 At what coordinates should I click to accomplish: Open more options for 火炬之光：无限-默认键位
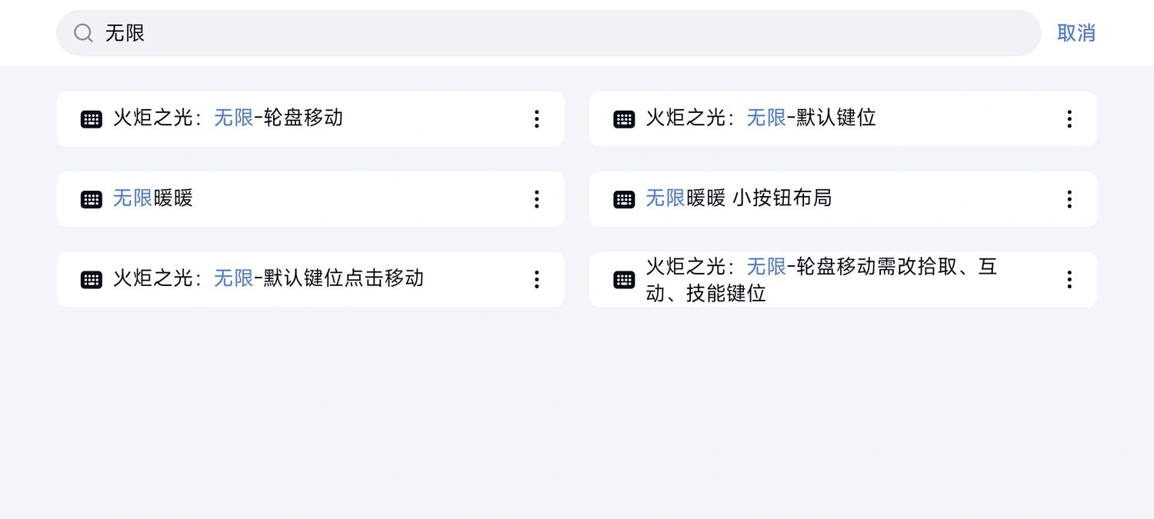click(x=1069, y=119)
